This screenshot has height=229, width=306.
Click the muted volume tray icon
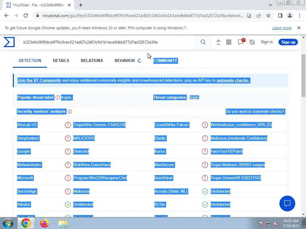[276, 224]
